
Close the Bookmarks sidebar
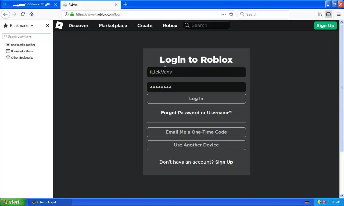point(48,25)
